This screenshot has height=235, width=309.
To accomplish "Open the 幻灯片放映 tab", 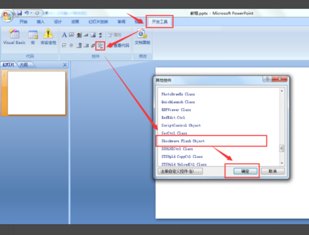I will click(98, 22).
